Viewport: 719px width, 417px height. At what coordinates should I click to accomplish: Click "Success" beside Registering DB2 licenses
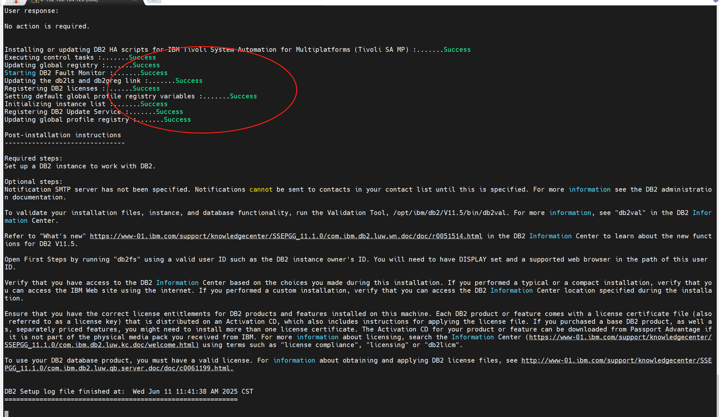point(146,88)
